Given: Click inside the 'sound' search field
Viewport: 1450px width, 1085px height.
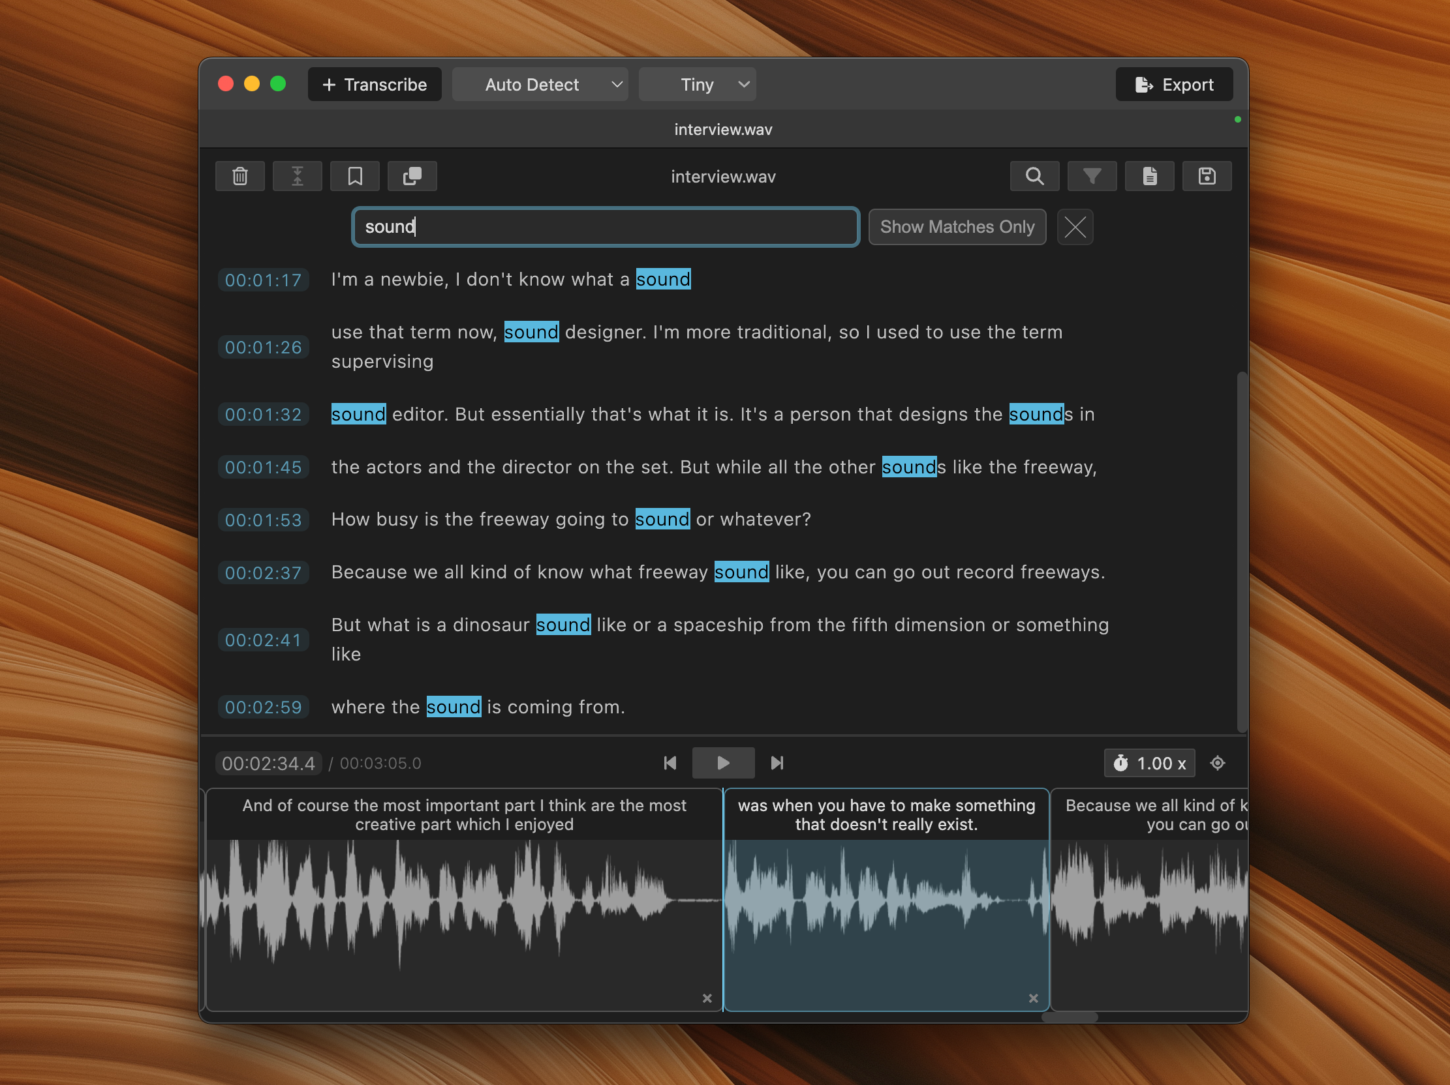Looking at the screenshot, I should pos(606,227).
